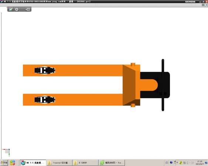208x166 pixels.
Task: Switch to the second folder taskbar window
Action: click(x=85, y=163)
